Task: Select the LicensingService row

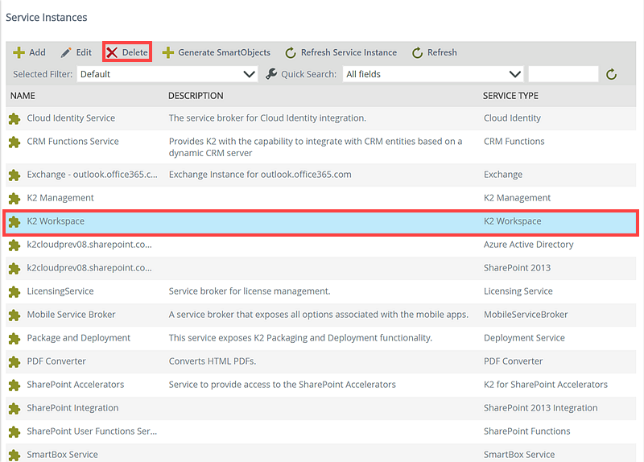Action: pyautogui.click(x=60, y=291)
